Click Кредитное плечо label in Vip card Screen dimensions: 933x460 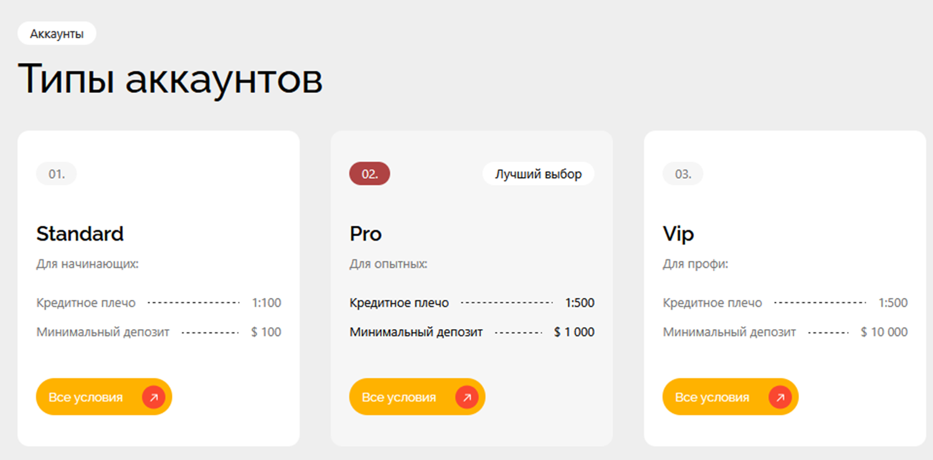713,303
